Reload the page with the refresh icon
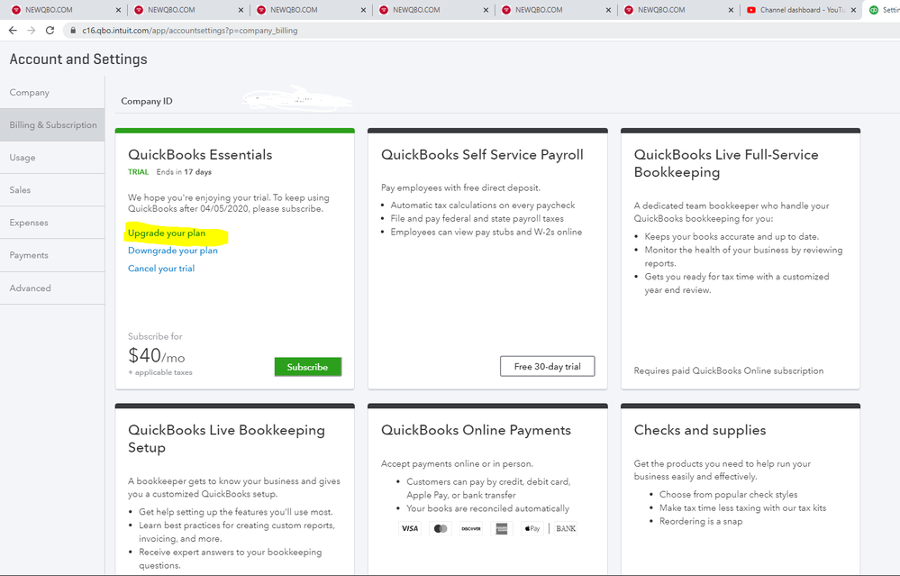Image resolution: width=900 pixels, height=576 pixels. (x=50, y=31)
